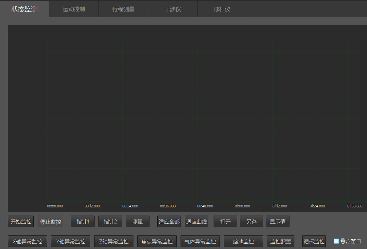
Task: Save data with 另存 button
Action: coord(252,221)
